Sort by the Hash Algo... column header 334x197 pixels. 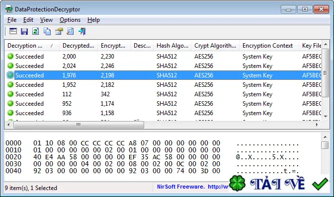coord(172,46)
